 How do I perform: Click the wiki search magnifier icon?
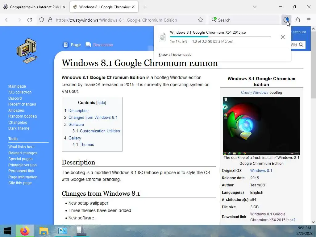pyautogui.click(x=301, y=45)
